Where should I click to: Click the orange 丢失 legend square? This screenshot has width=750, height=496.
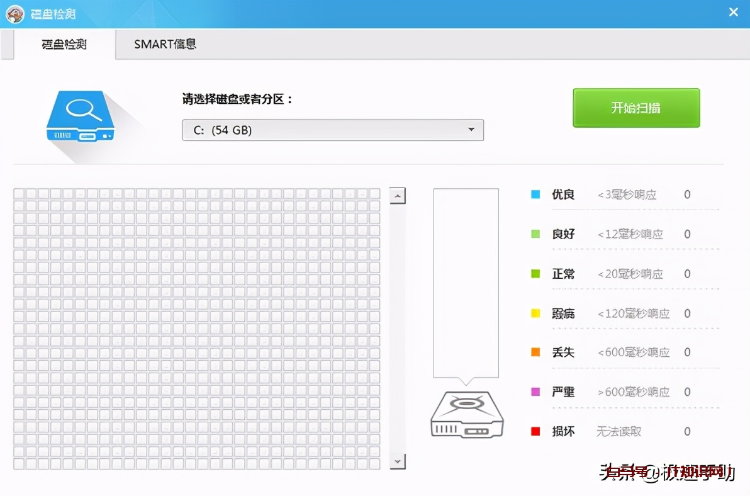(x=535, y=352)
